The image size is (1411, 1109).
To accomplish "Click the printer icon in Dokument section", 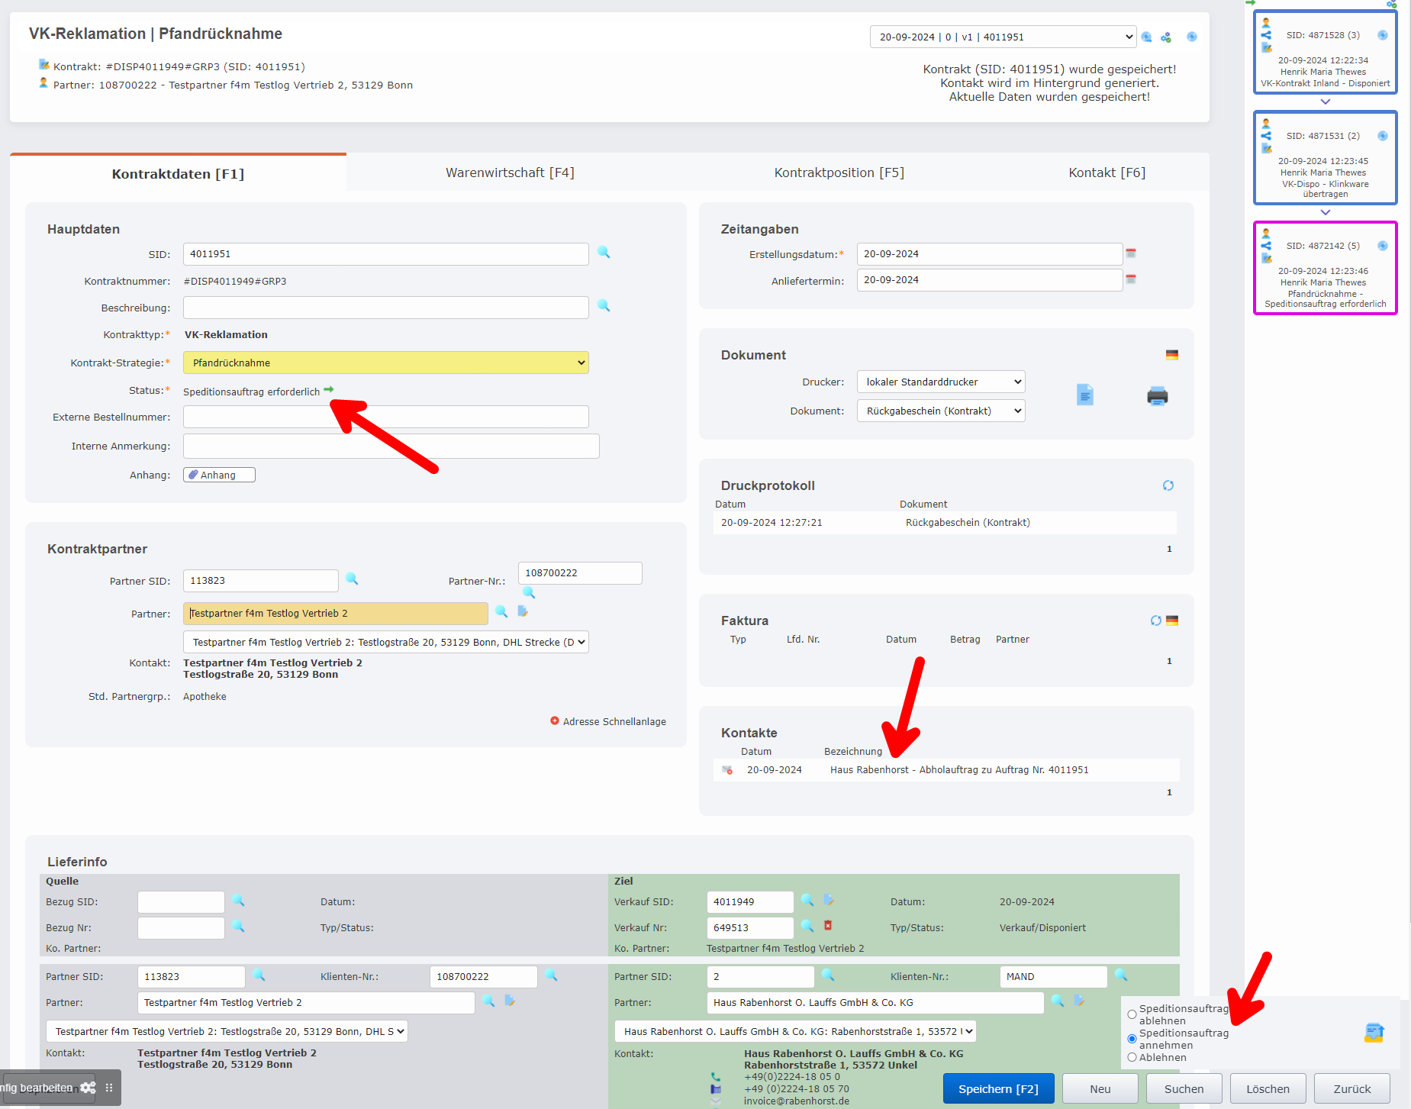I will tap(1157, 396).
